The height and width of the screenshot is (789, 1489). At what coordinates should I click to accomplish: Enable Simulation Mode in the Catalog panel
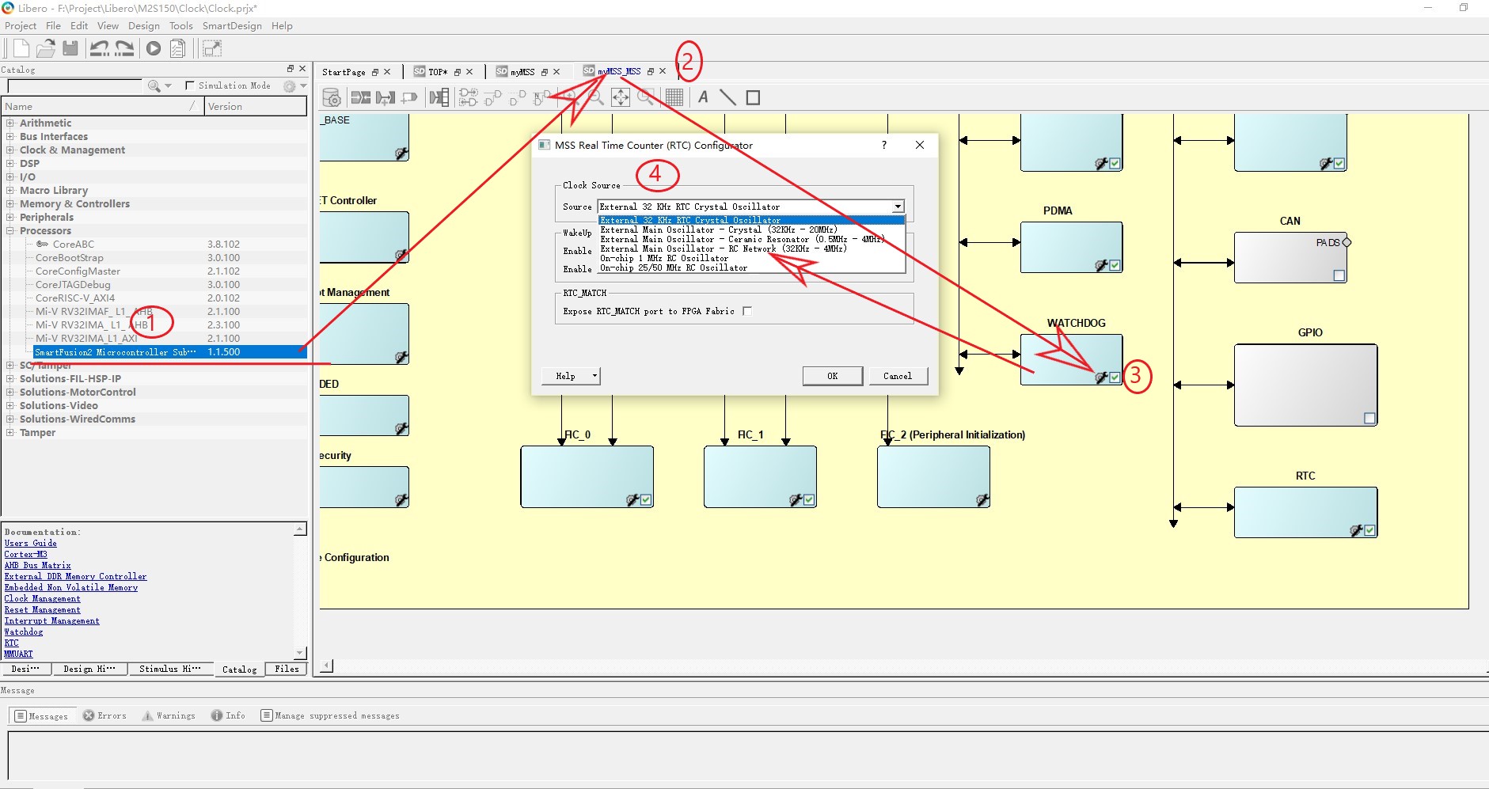[x=188, y=85]
